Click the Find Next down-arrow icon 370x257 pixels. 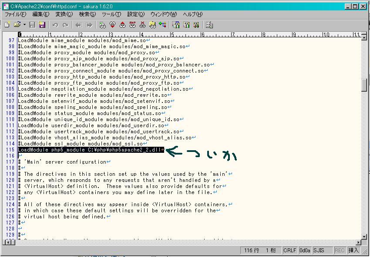point(113,25)
